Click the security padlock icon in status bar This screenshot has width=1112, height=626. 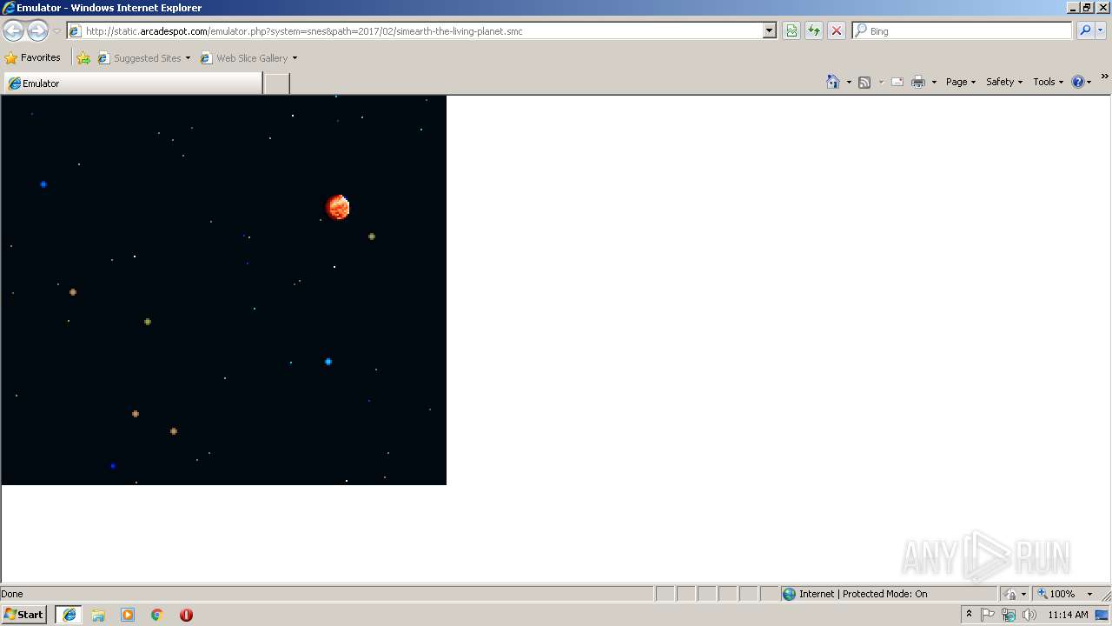pyautogui.click(x=1010, y=594)
